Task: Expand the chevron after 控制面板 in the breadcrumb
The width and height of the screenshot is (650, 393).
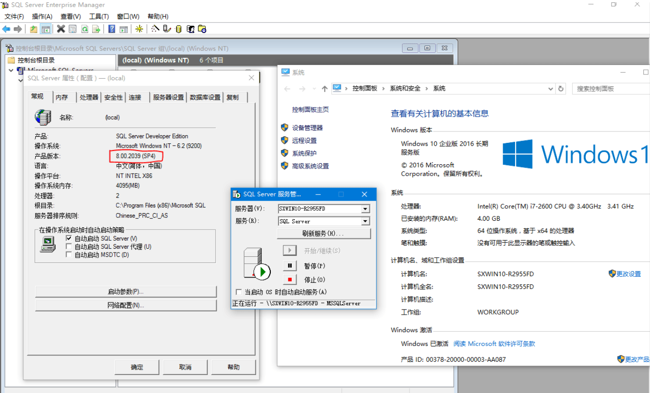Action: coord(383,89)
